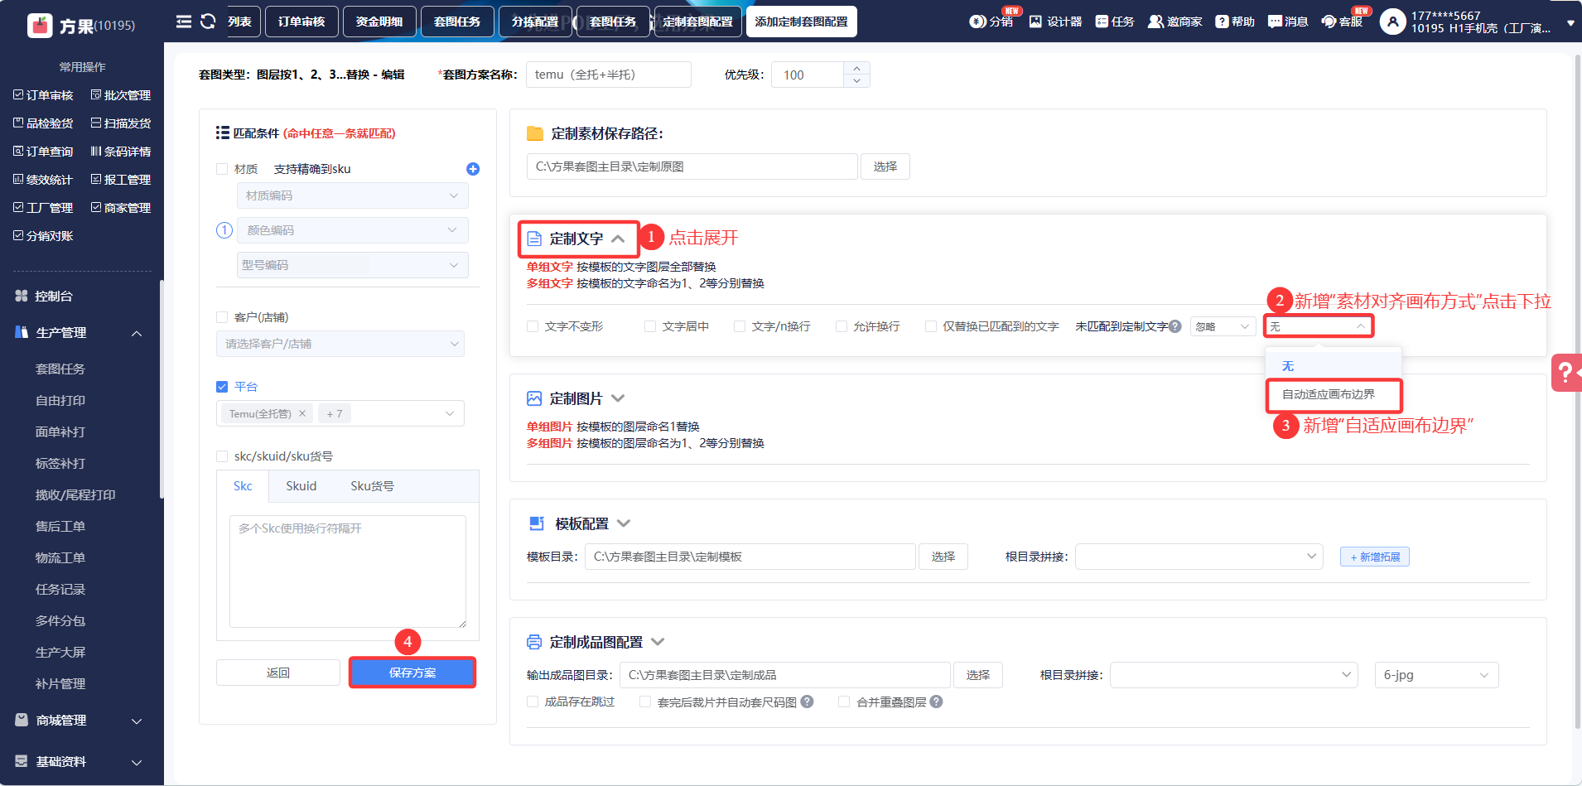The width and height of the screenshot is (1582, 786).
Task: Open the 型号编码 dropdown
Action: click(x=353, y=265)
